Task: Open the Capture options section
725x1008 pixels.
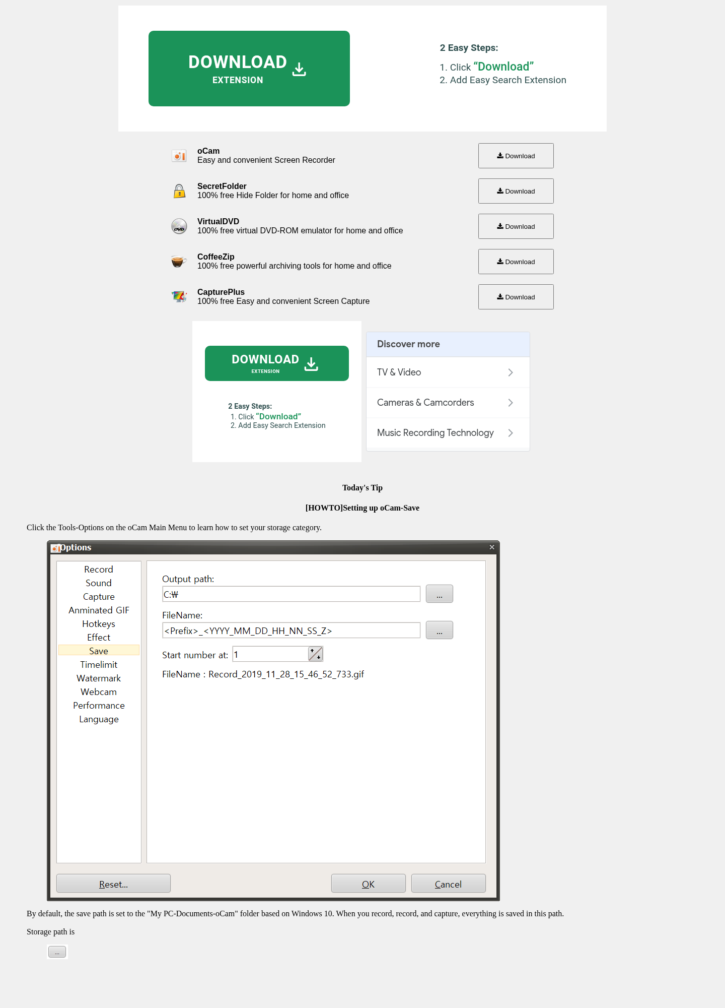Action: tap(99, 597)
